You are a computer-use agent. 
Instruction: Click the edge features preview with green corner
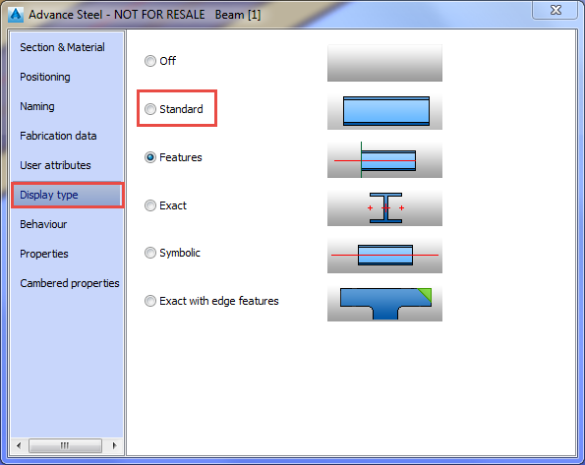(x=384, y=303)
